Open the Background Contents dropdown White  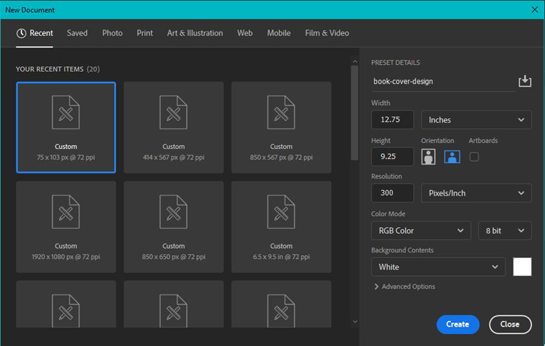438,267
